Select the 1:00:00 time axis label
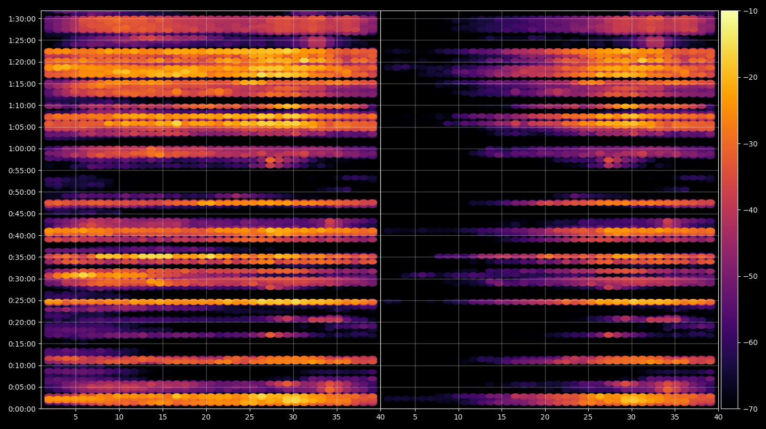The image size is (766, 429). [22, 149]
